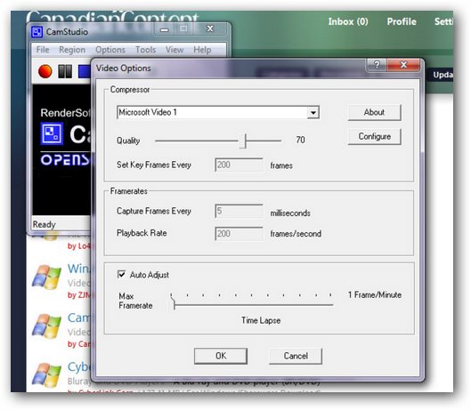The height and width of the screenshot is (410, 471).
Task: Click the Quality value 70
Action: (x=300, y=140)
